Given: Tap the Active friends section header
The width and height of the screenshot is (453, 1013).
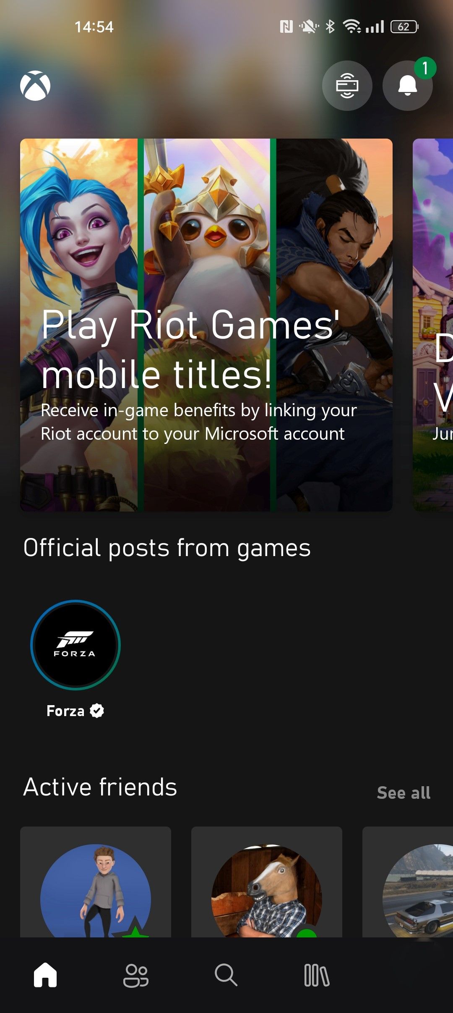Looking at the screenshot, I should [99, 787].
